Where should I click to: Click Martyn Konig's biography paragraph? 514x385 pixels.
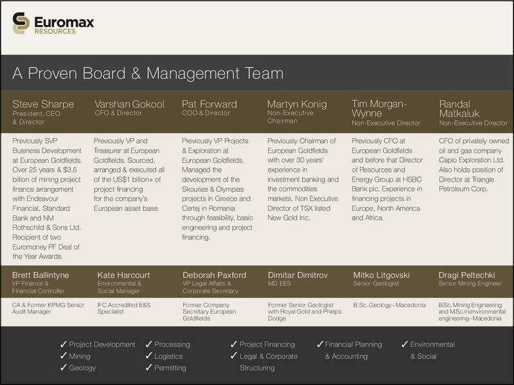click(x=303, y=180)
